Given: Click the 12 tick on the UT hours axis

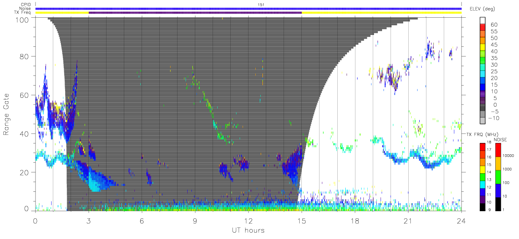Looking at the screenshot, I should 248,221.
